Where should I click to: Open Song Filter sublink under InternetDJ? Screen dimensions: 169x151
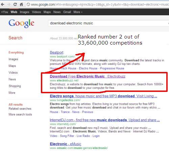coord(67,136)
